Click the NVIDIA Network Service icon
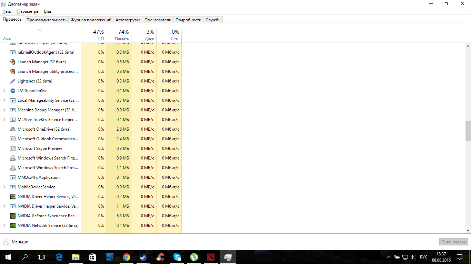 pyautogui.click(x=13, y=225)
